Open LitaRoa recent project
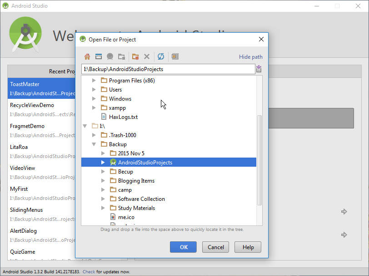The image size is (369, 276). click(x=41, y=152)
